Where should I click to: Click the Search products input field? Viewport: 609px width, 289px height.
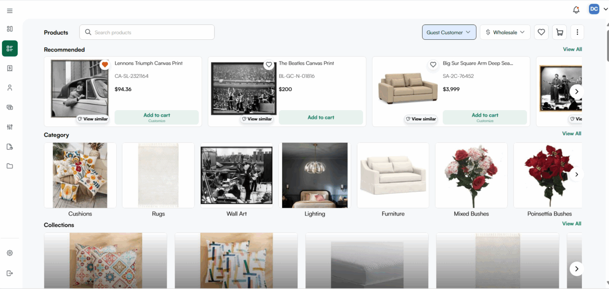pyautogui.click(x=147, y=32)
